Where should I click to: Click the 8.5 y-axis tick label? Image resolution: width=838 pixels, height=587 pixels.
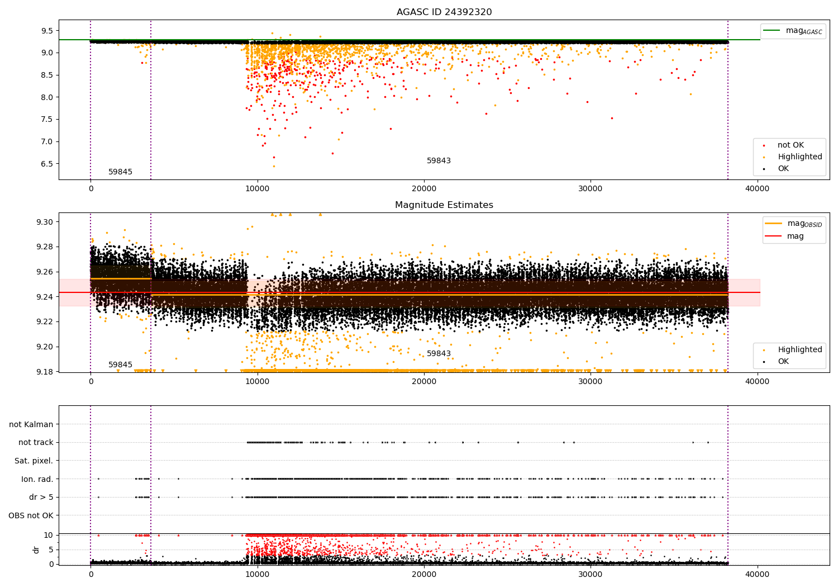(x=47, y=75)
